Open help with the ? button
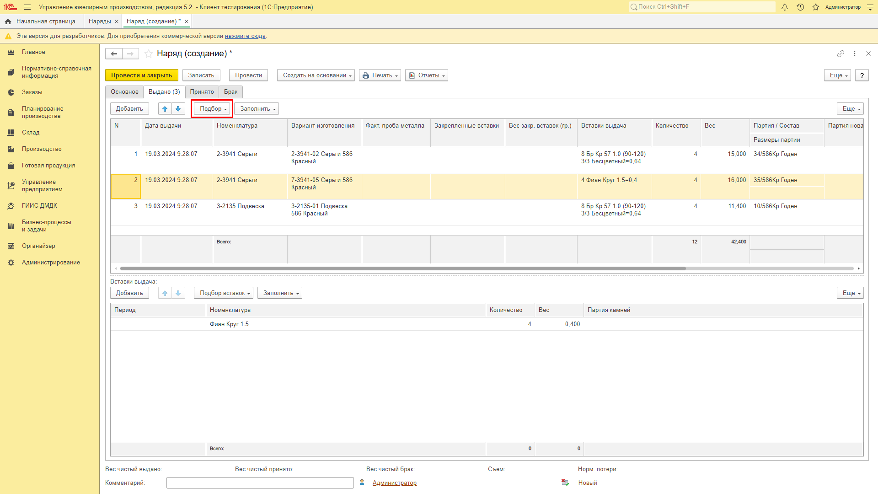 coord(862,75)
